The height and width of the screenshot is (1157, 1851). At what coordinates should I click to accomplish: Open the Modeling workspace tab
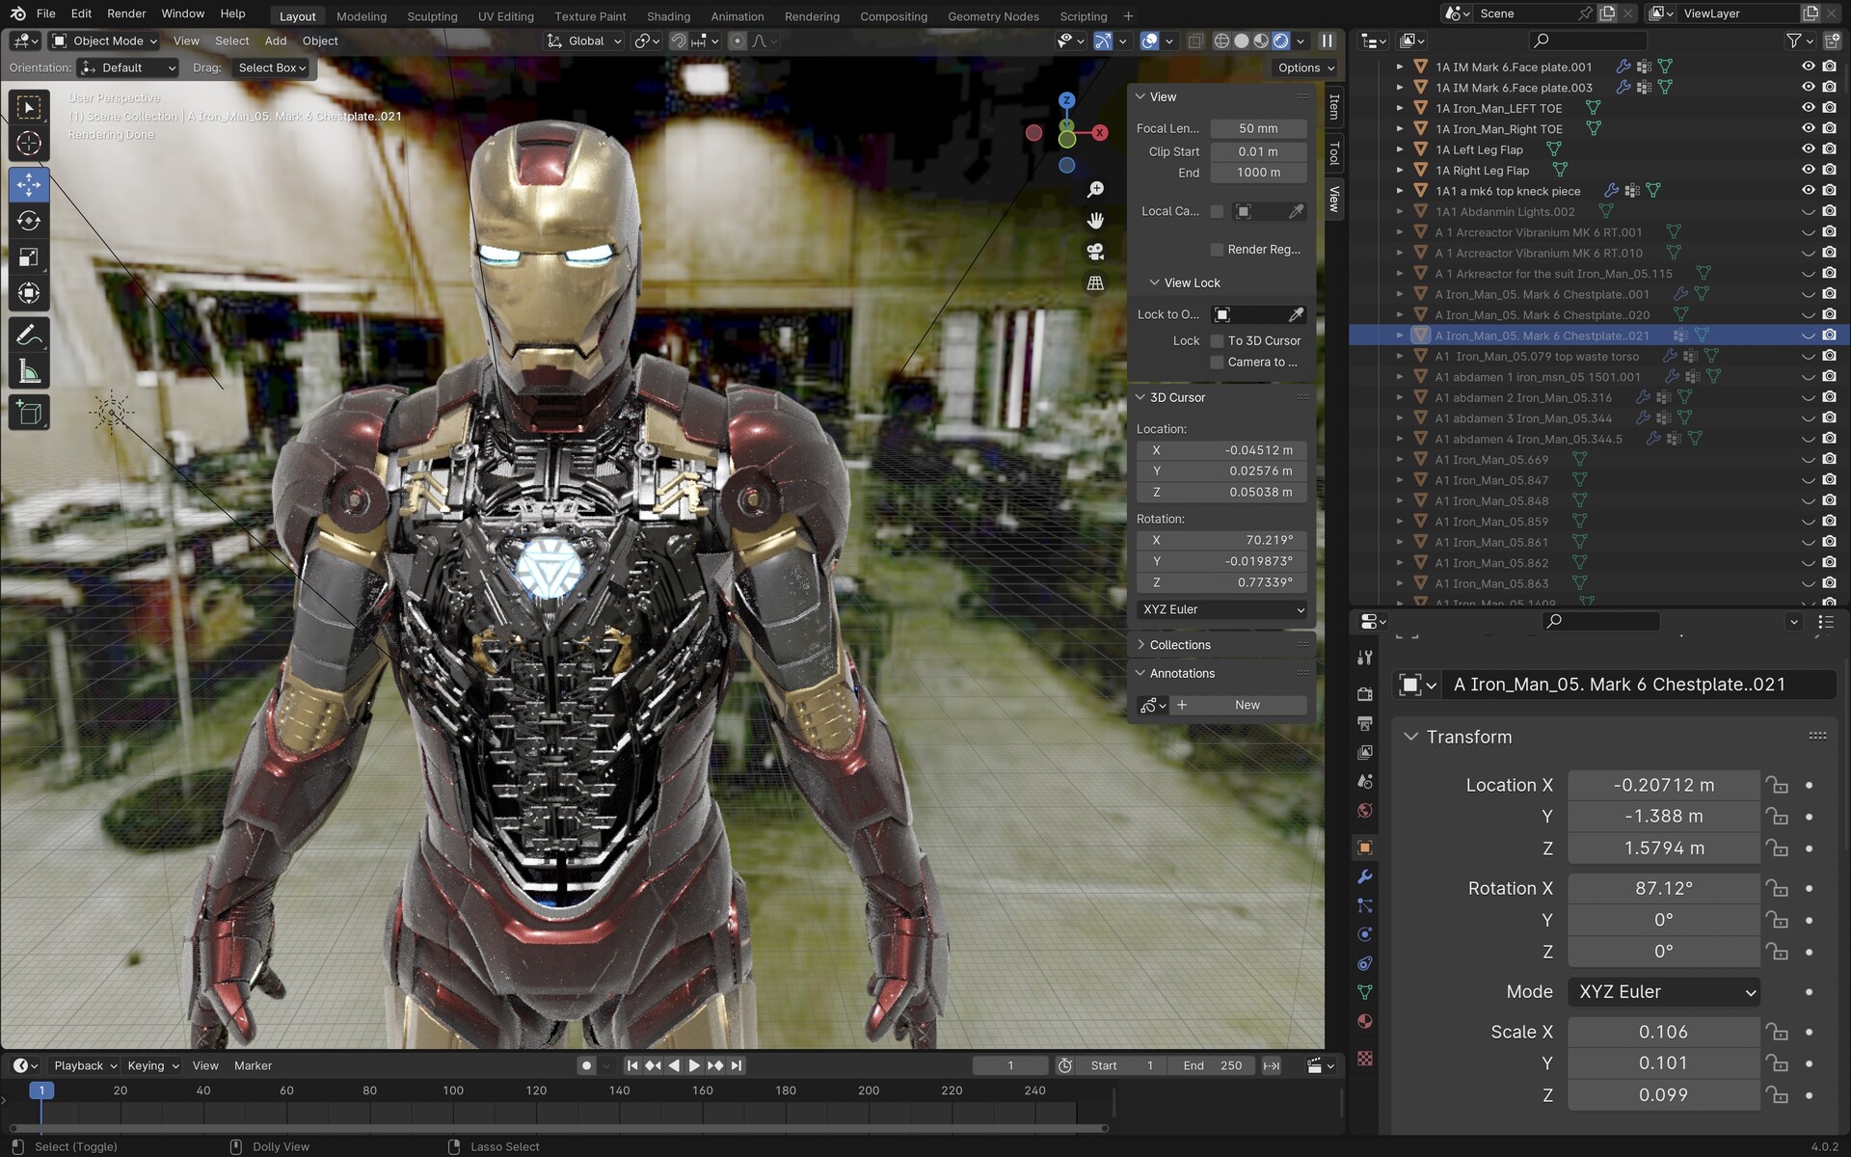362,16
